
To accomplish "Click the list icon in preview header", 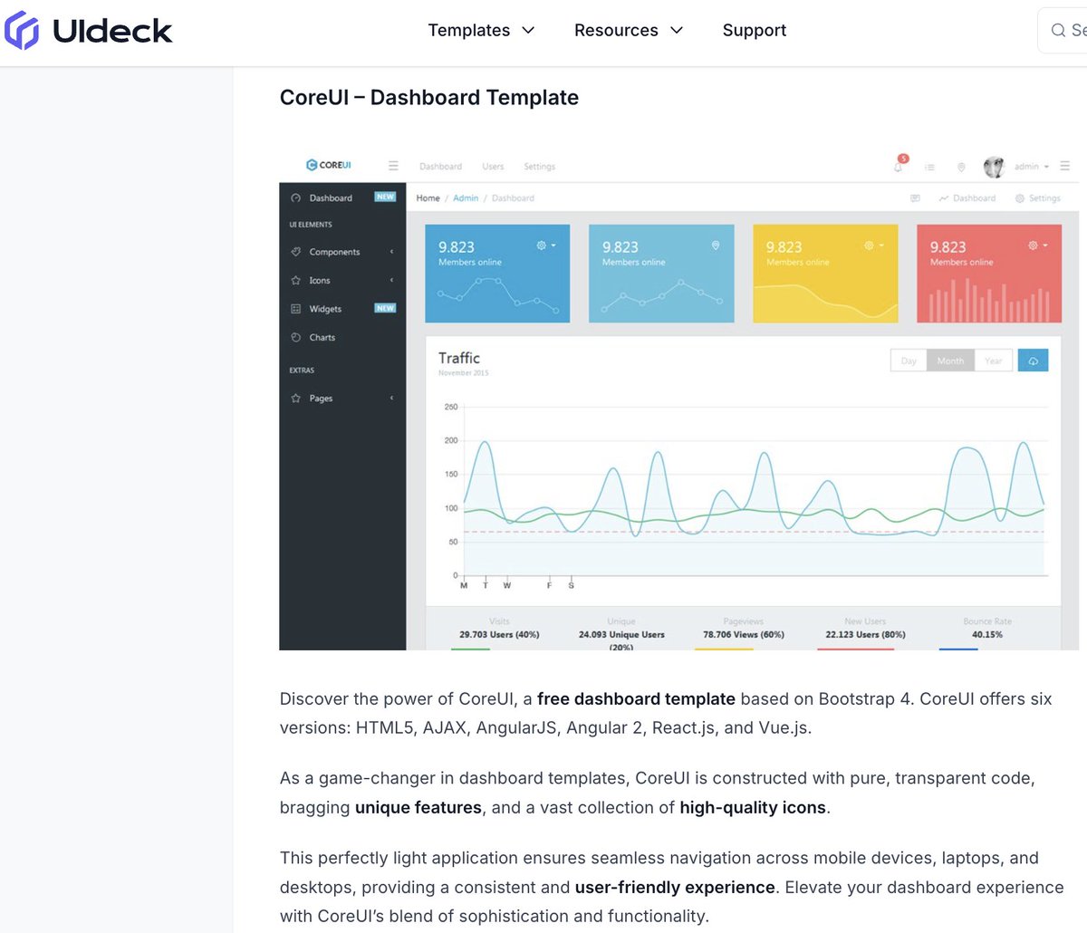I will click(929, 167).
